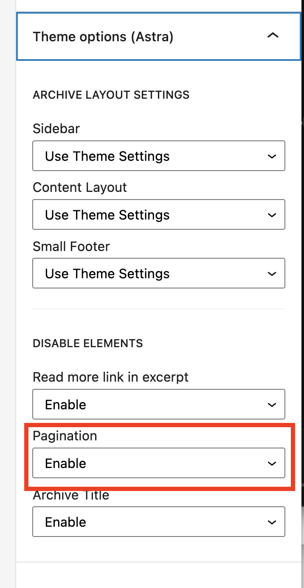
Task: Click the down arrow in Read more select
Action: point(272,405)
